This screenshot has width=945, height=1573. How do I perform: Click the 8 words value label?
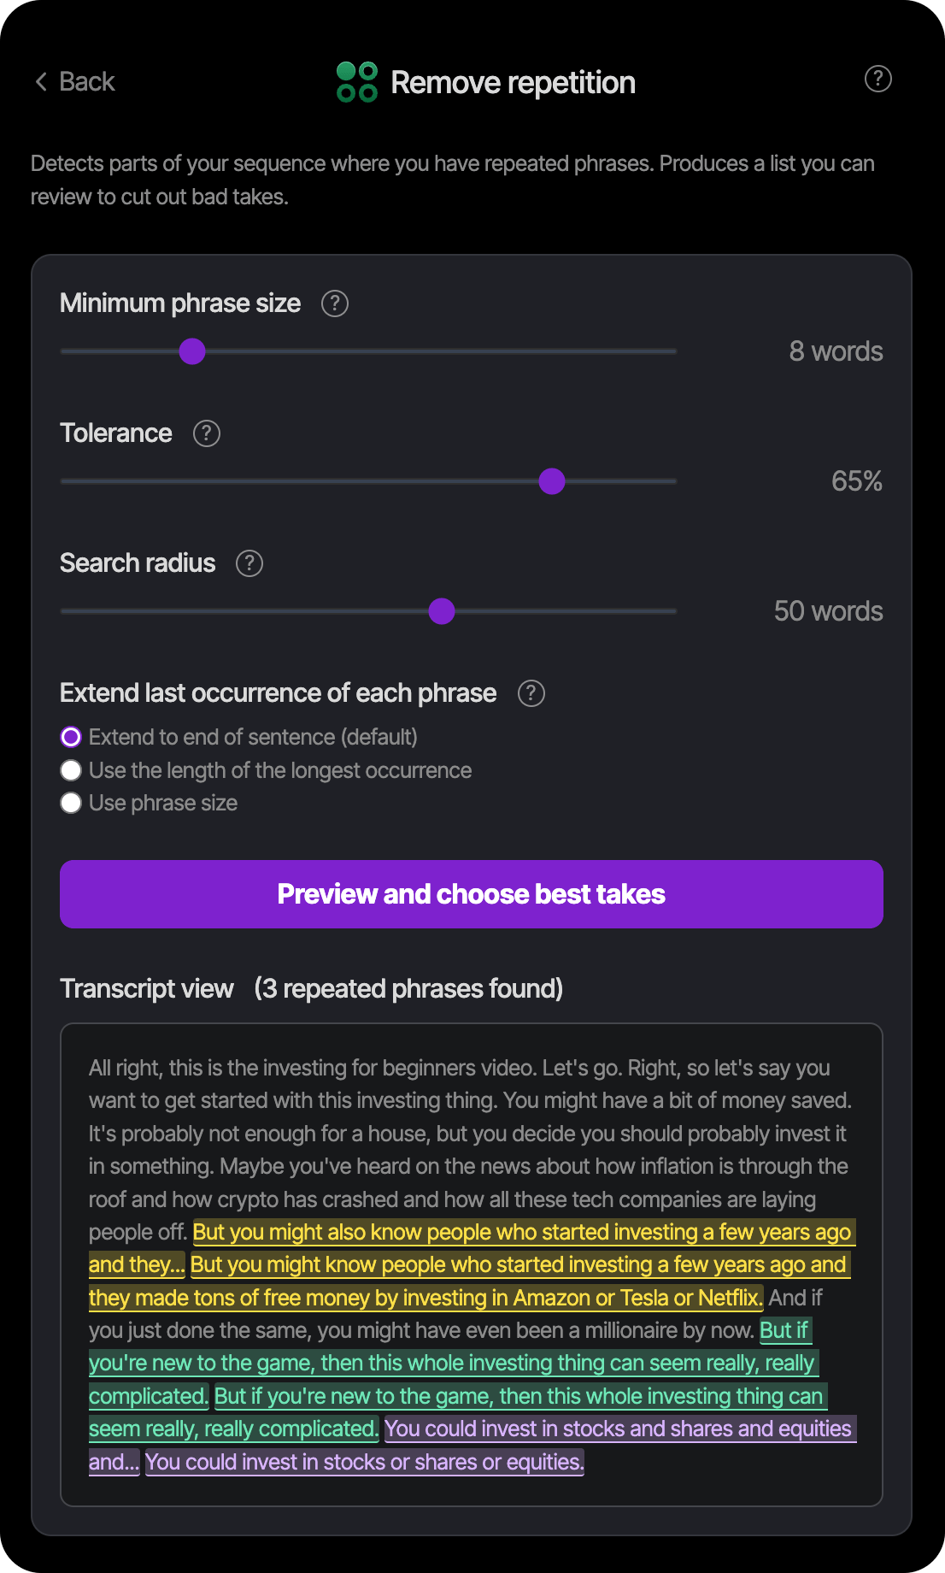(835, 351)
